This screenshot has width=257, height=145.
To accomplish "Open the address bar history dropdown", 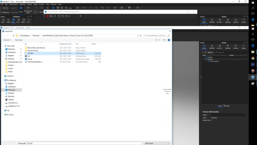I will 137,36.
